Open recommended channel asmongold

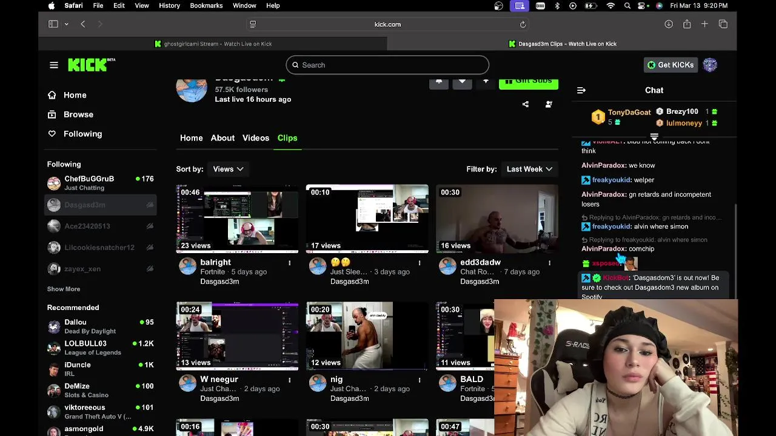[x=101, y=429]
